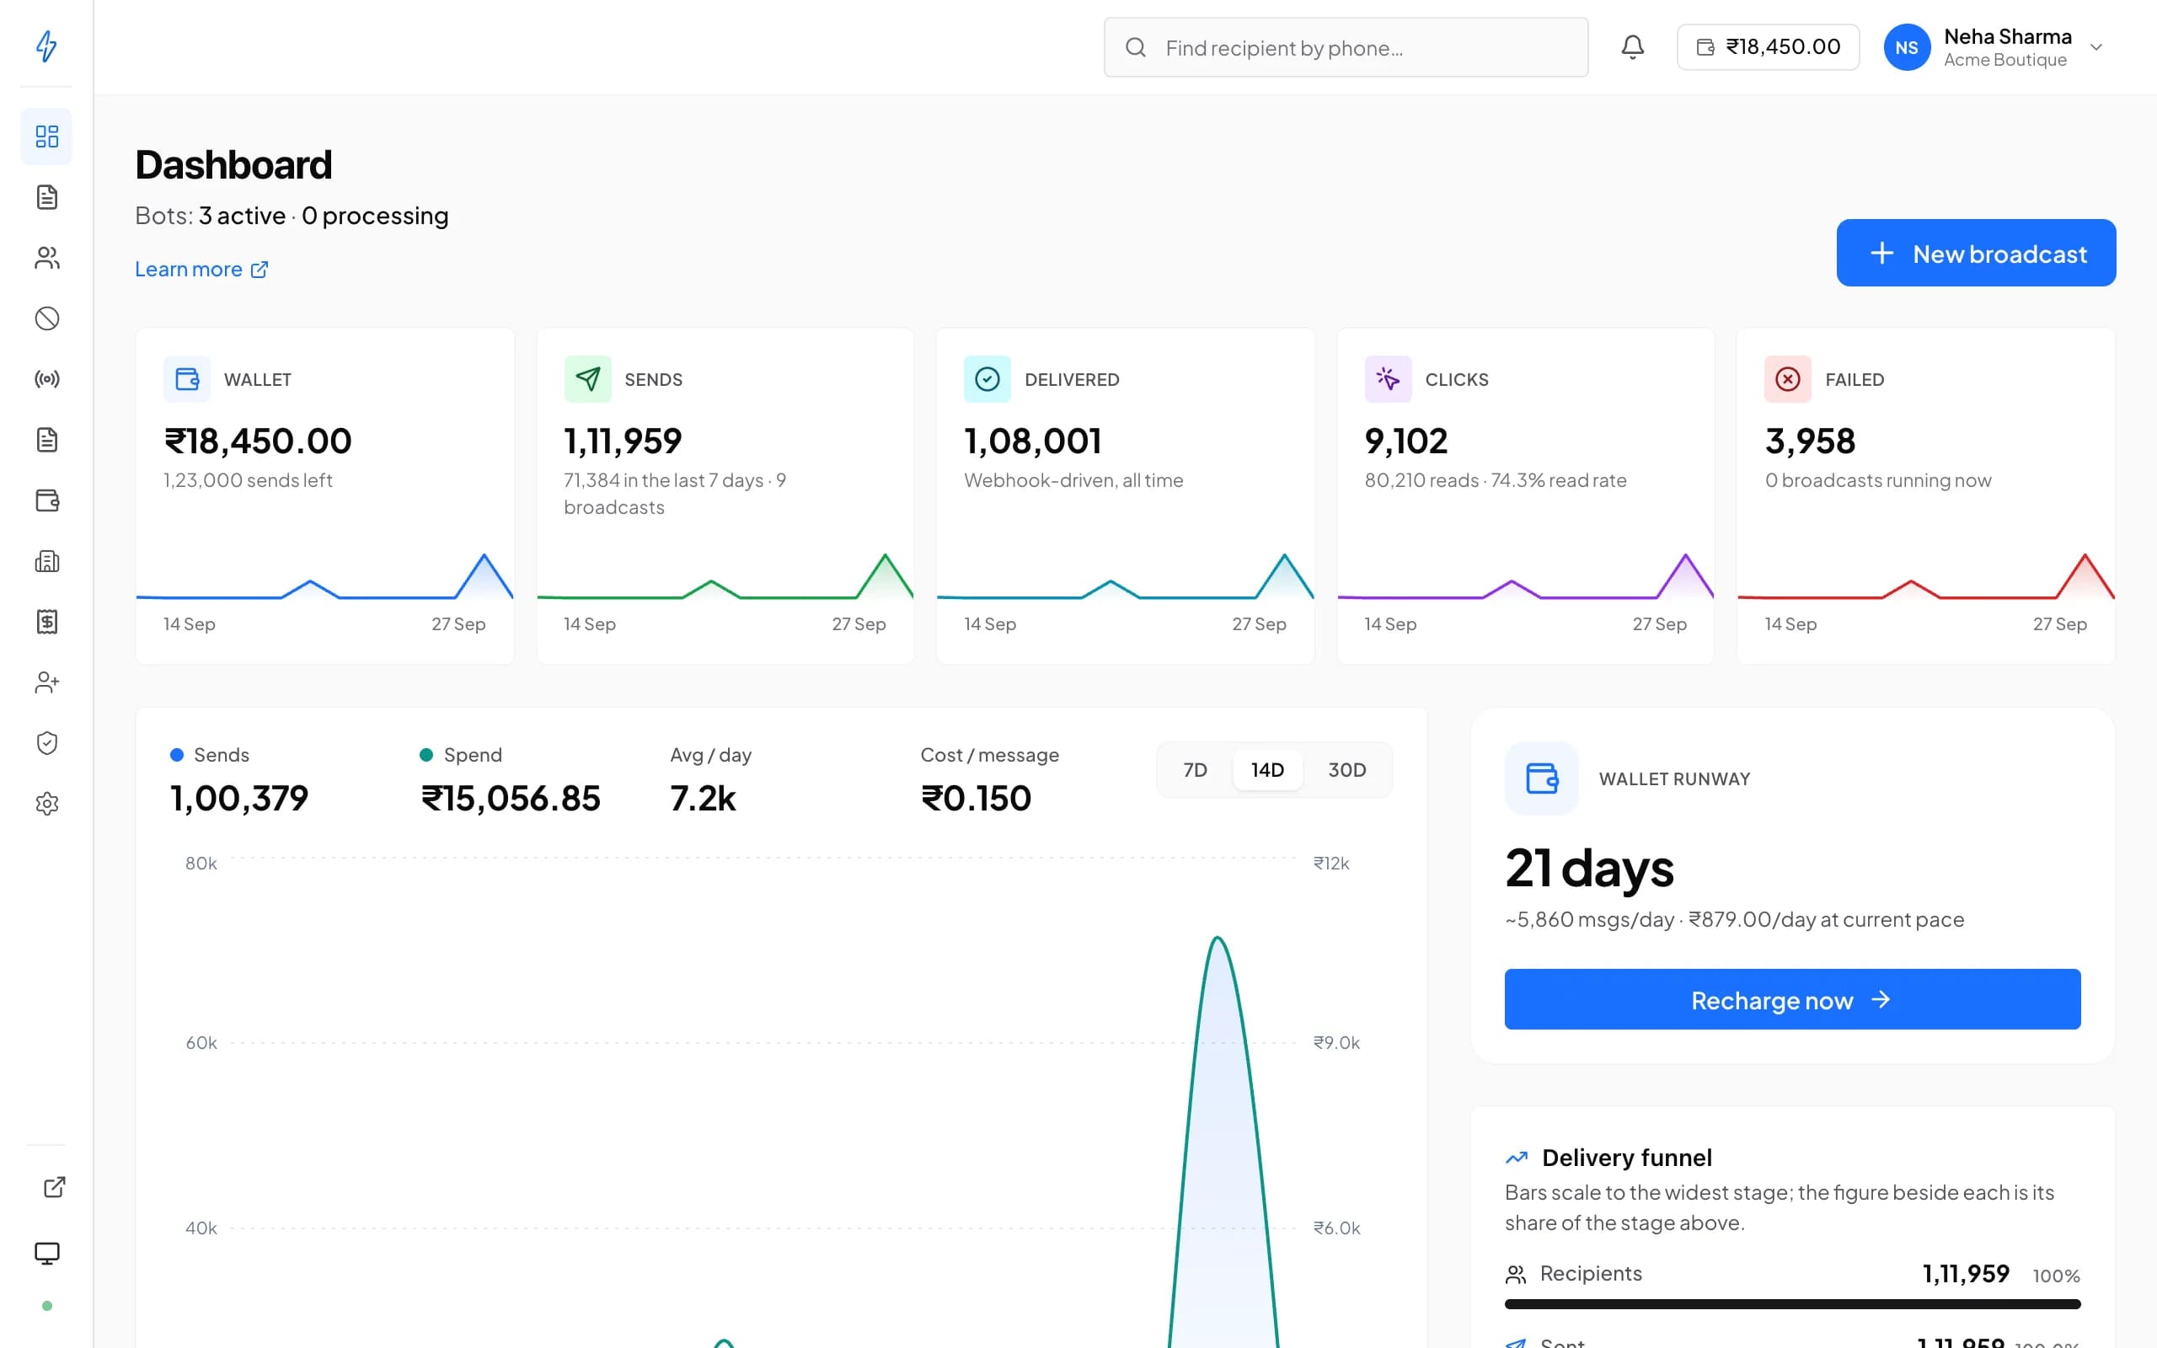Click the monitor icon at sidebar bottom
The height and width of the screenshot is (1348, 2157).
(46, 1254)
